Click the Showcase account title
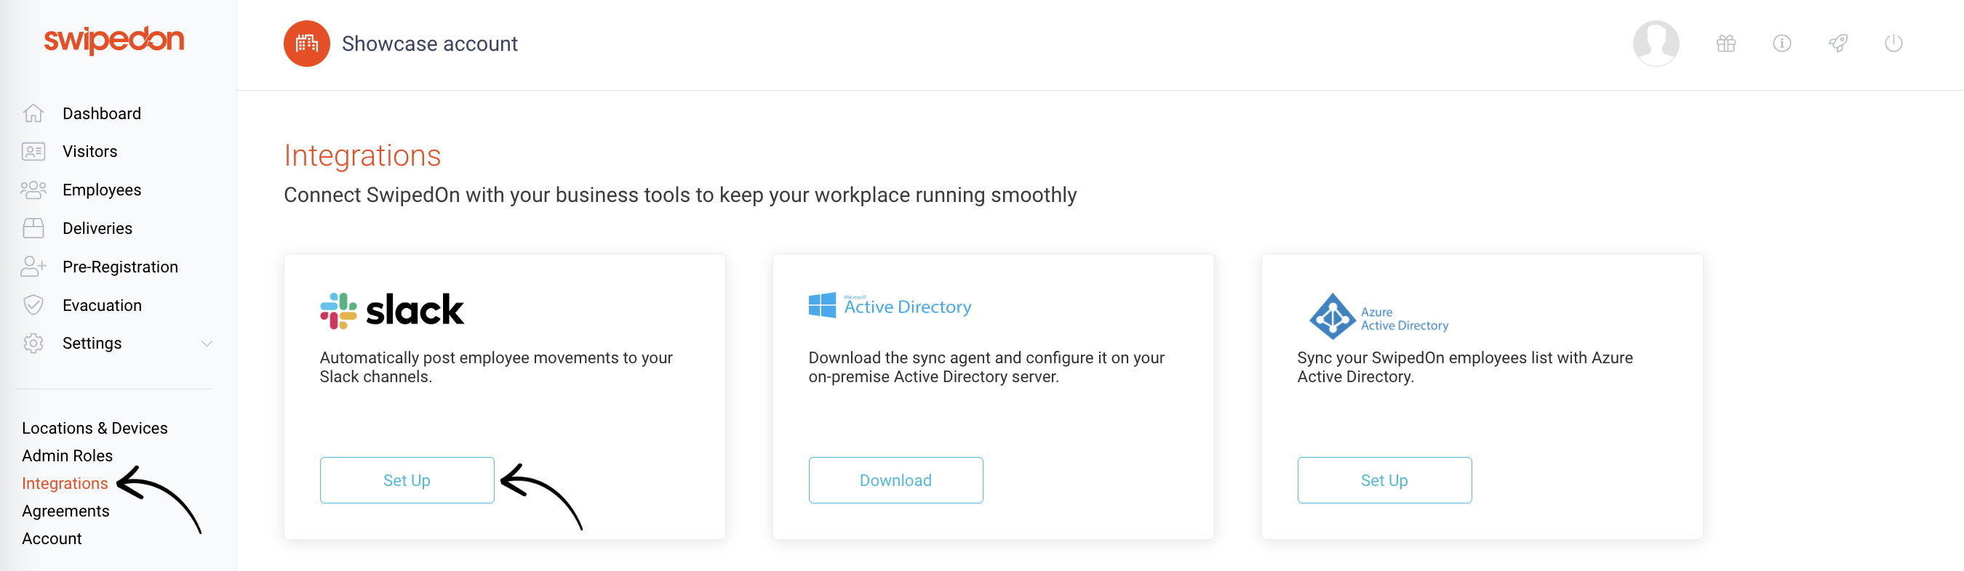1964x571 pixels. click(429, 44)
